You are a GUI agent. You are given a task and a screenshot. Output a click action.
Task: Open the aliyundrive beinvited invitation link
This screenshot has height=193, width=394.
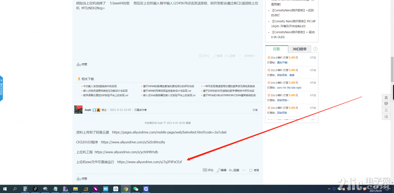coord(169,132)
